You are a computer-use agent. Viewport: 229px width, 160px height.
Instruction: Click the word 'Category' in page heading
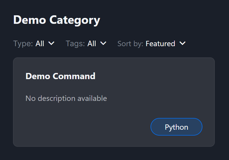(75, 20)
